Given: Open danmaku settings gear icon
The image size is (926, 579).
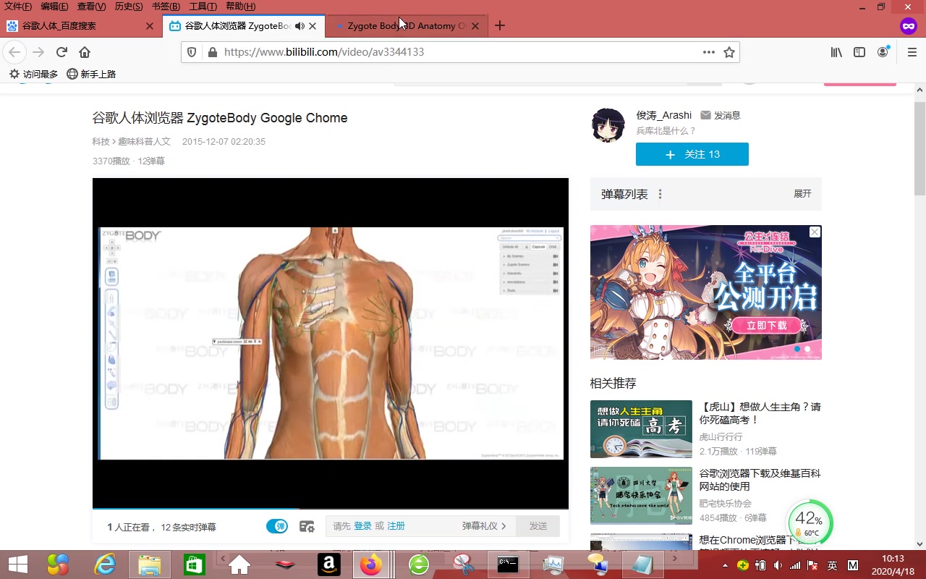Looking at the screenshot, I should [x=307, y=526].
